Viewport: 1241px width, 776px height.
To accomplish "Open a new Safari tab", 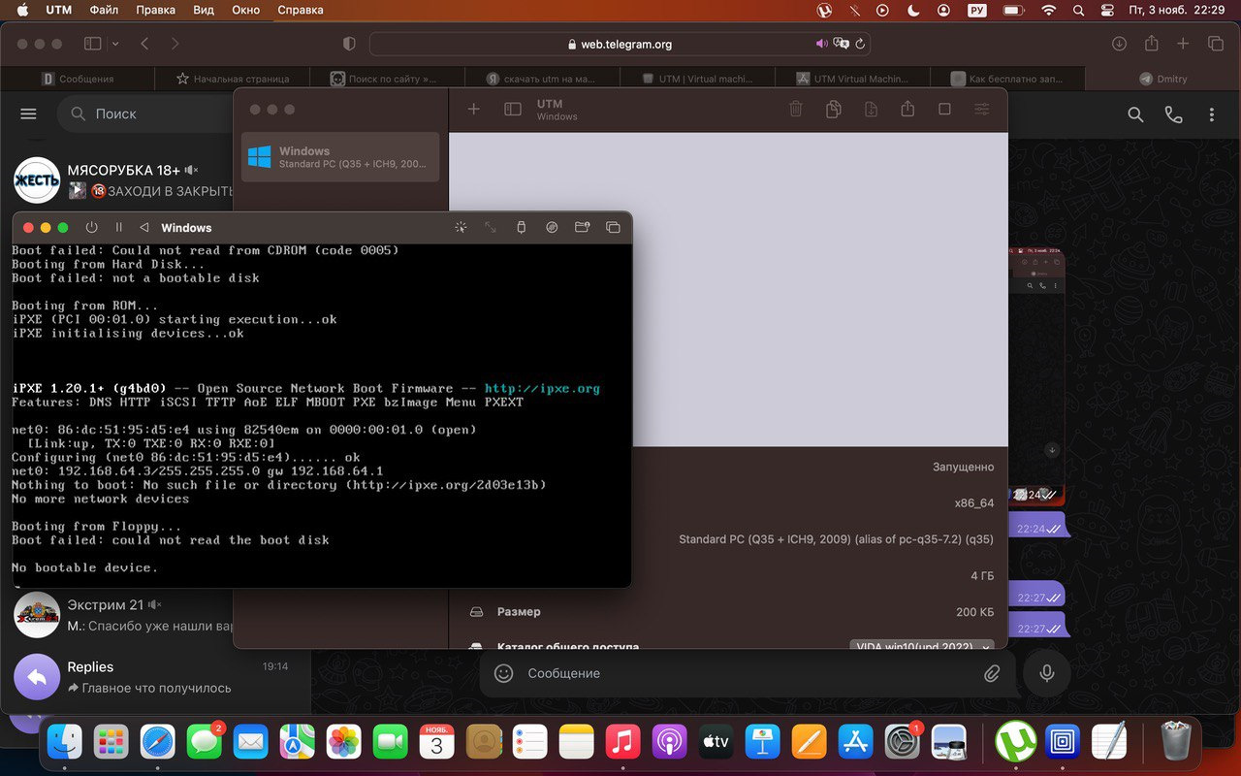I will click(x=1183, y=44).
